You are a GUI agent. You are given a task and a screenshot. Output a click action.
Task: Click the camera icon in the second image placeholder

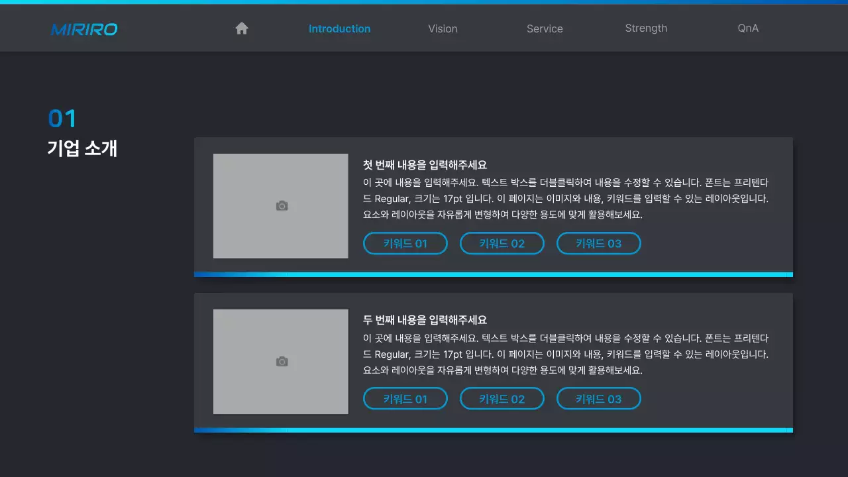click(281, 361)
